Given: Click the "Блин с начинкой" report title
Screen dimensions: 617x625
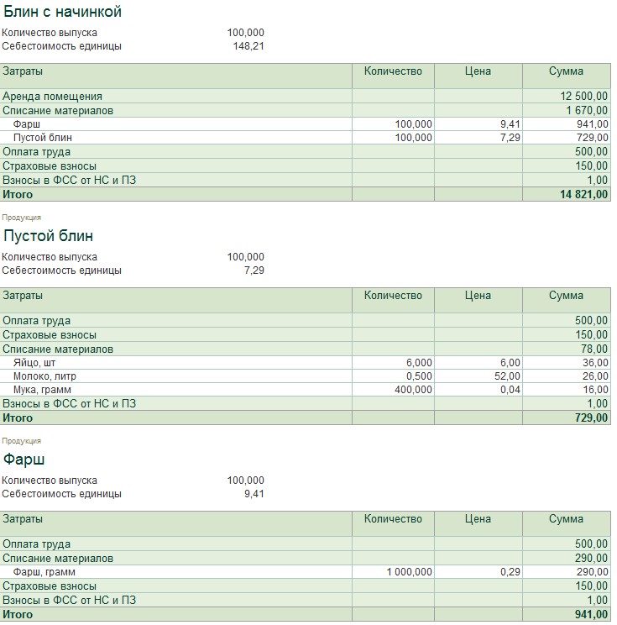Looking at the screenshot, I should click(63, 12).
